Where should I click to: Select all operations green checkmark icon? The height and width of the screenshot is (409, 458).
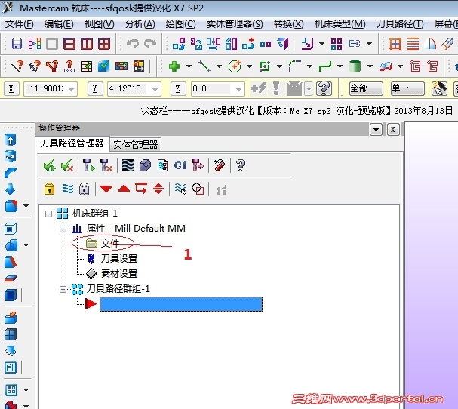tap(49, 166)
